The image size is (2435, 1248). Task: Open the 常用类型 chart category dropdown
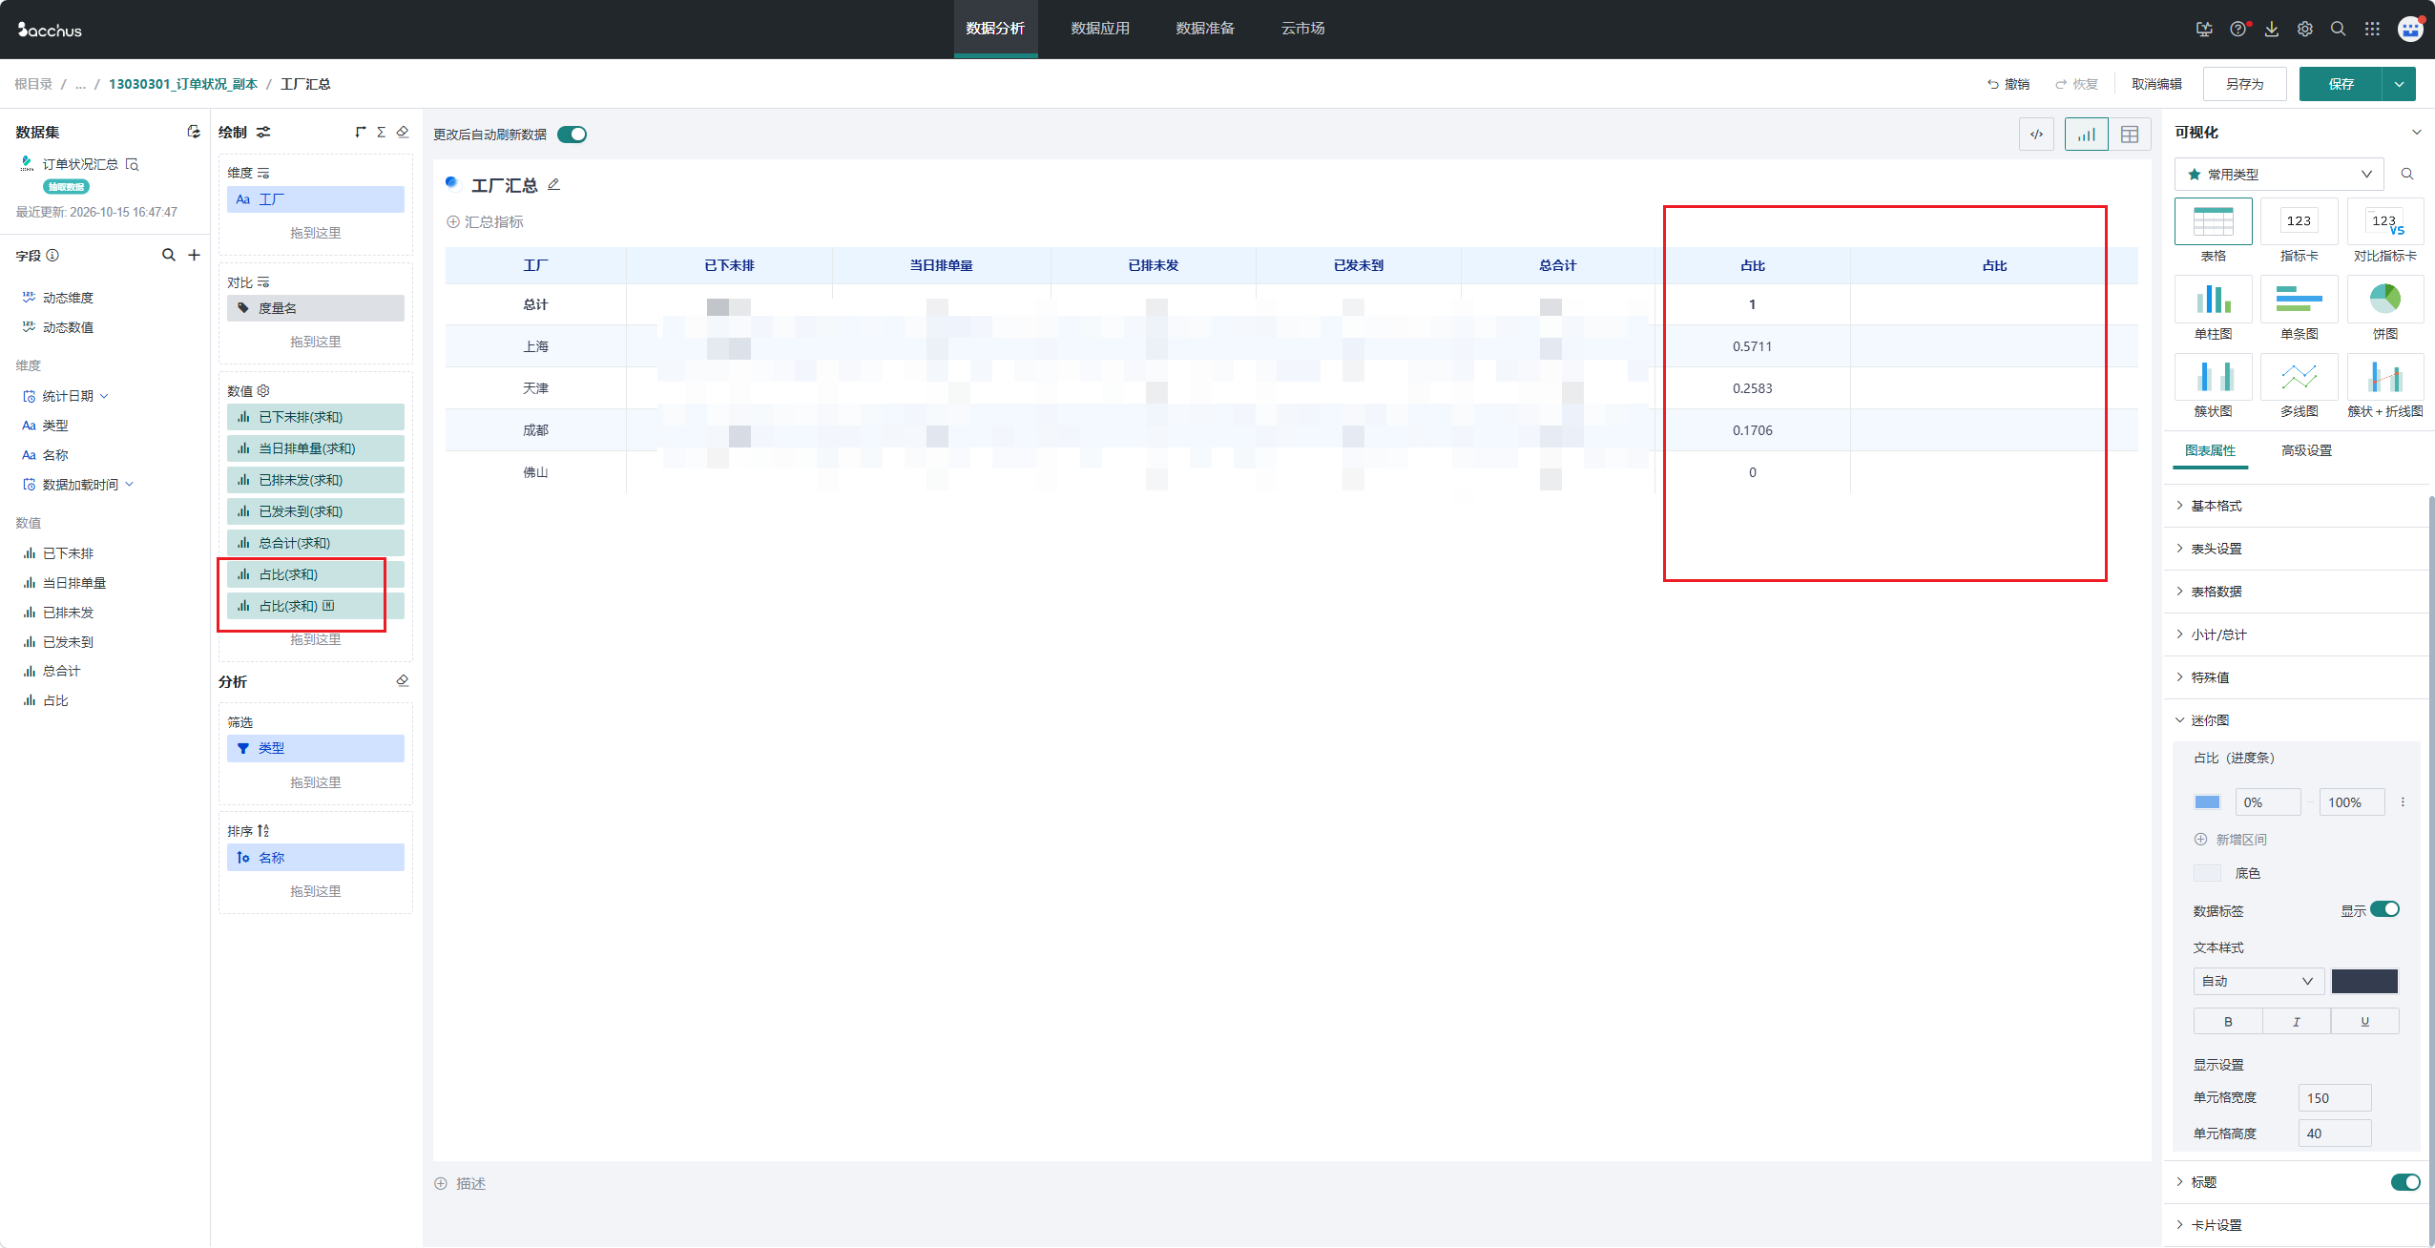coord(2279,174)
